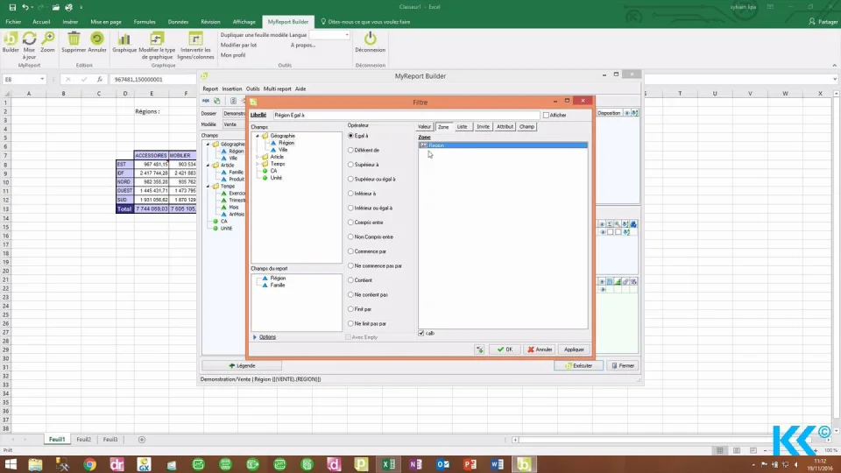Click the green icon next to OK button
Screen dimensions: 841x473
click(479, 349)
